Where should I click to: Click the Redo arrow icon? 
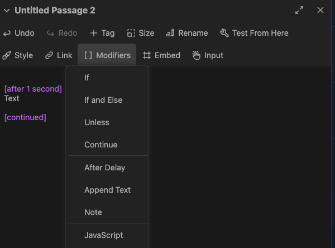(51, 34)
